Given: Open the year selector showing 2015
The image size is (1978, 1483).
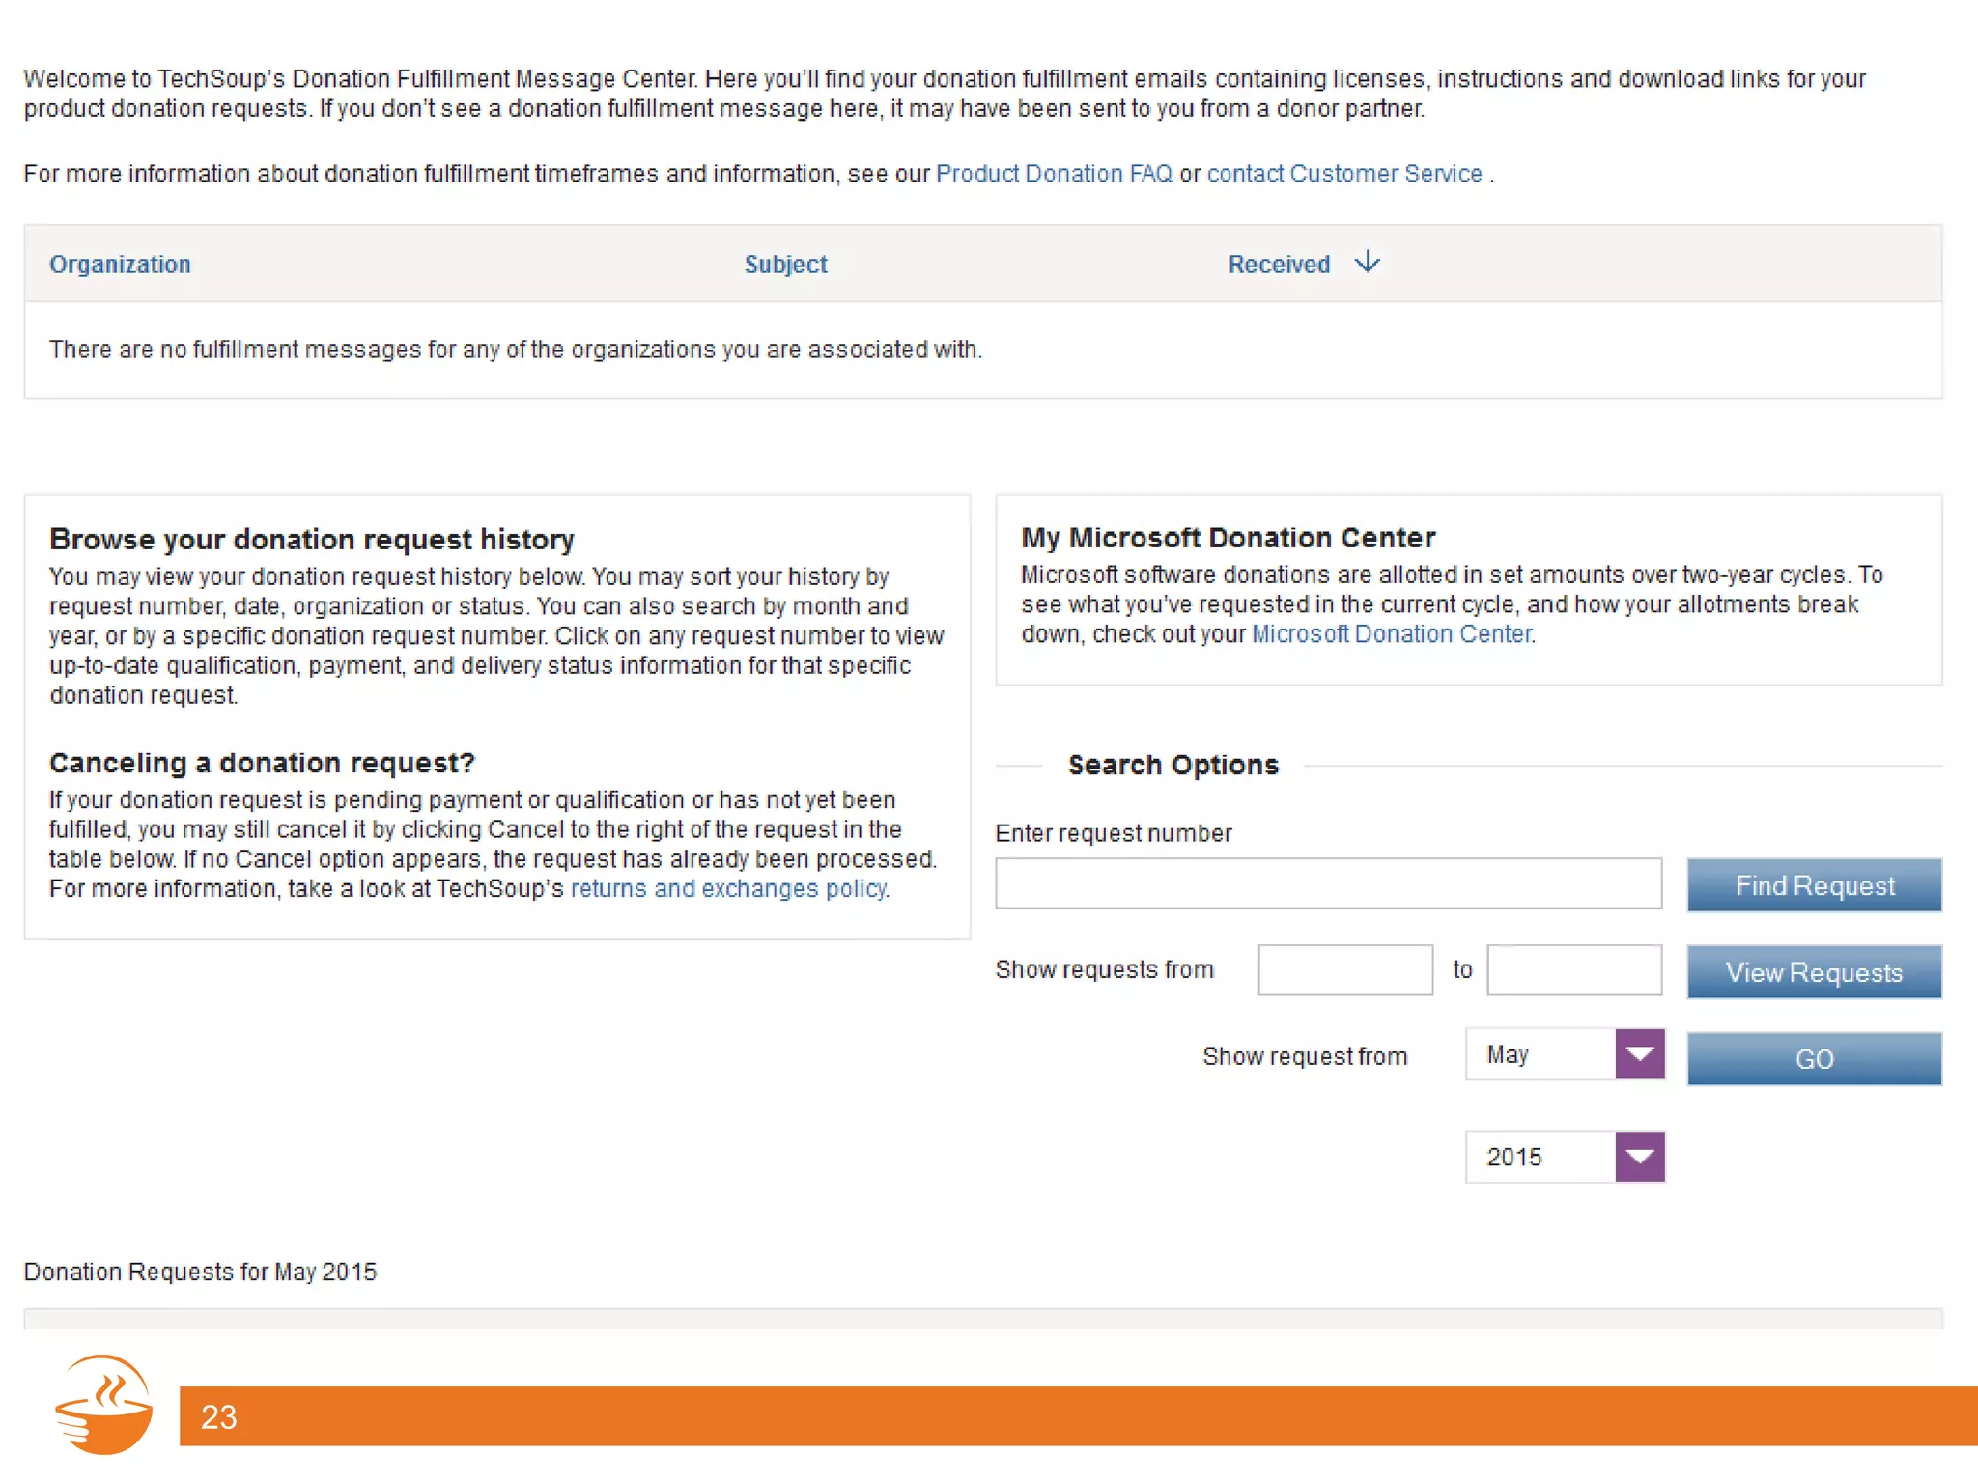Looking at the screenshot, I should [1540, 1157].
